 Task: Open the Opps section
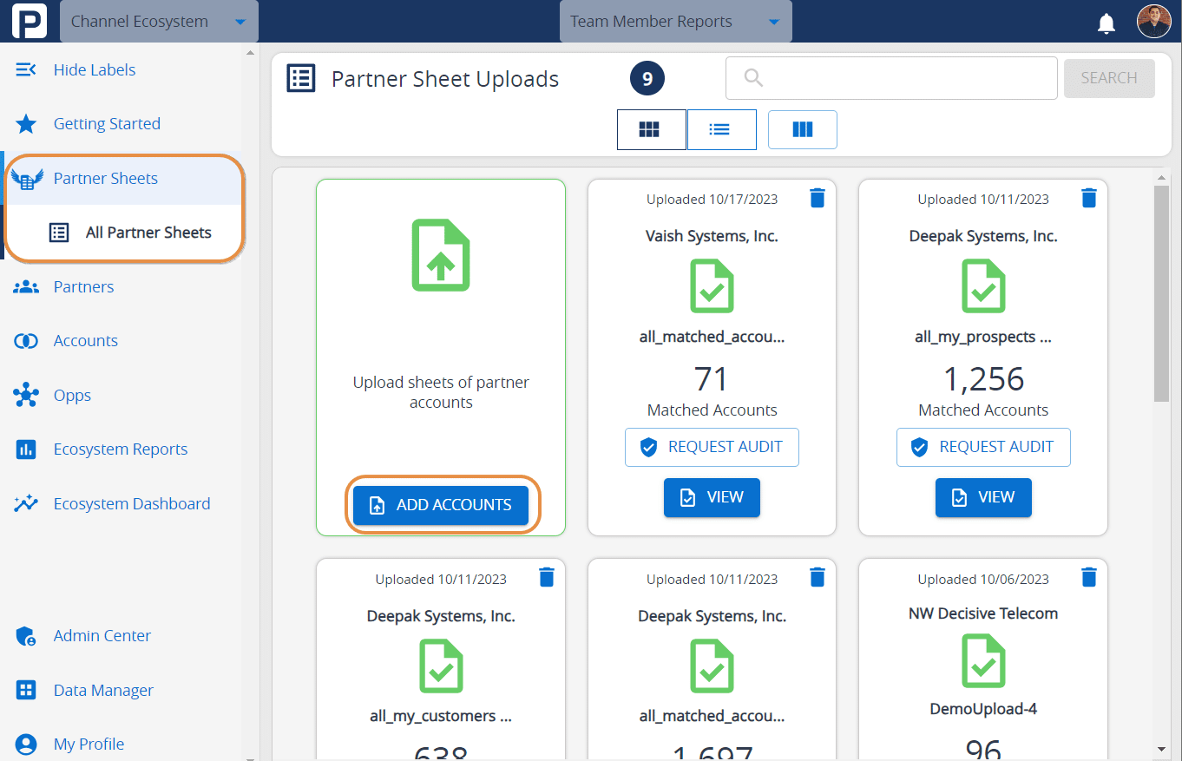pyautogui.click(x=72, y=395)
